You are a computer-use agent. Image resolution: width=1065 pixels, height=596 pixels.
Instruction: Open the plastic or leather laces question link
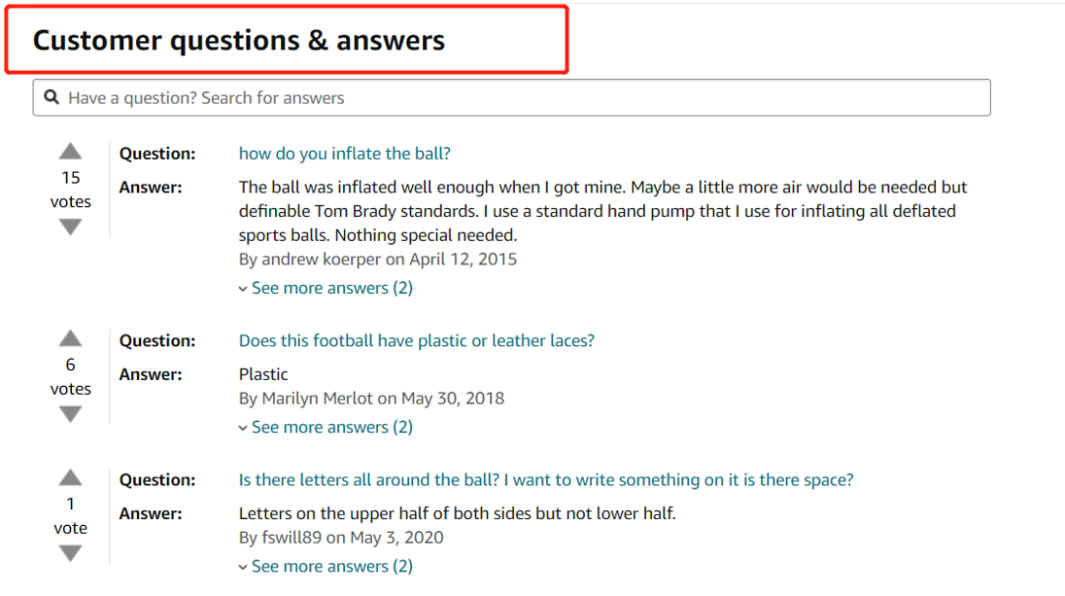click(x=416, y=340)
